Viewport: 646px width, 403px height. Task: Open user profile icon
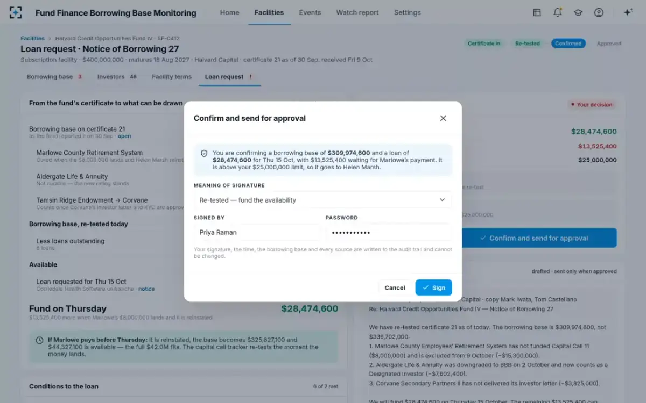pyautogui.click(x=599, y=12)
